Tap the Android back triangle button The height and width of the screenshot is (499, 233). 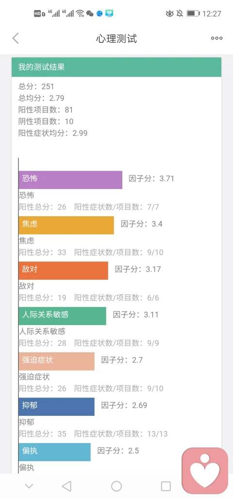click(67, 486)
